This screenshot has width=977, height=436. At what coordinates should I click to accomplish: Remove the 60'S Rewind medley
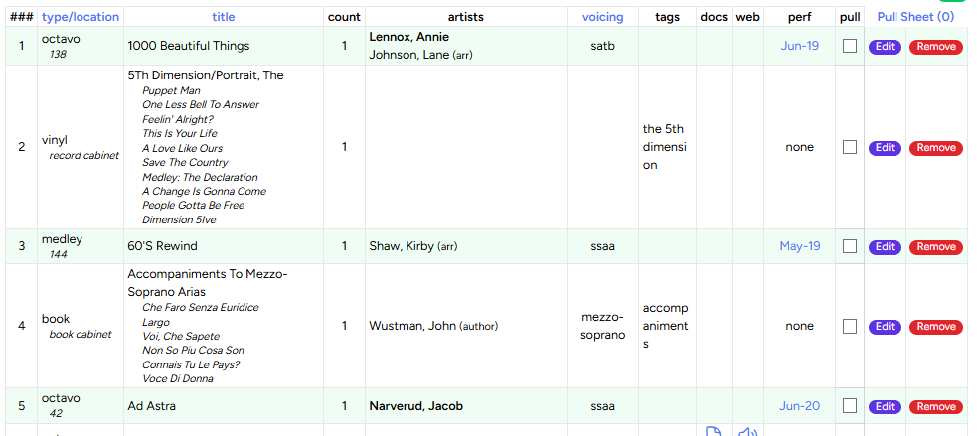point(935,247)
